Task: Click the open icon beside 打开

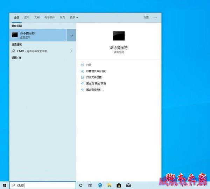Action: (x=82, y=65)
